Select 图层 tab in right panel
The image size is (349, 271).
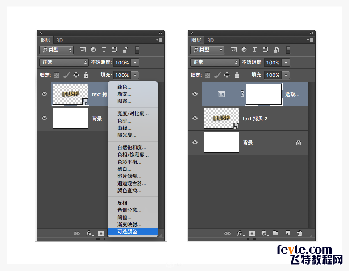pos(196,40)
